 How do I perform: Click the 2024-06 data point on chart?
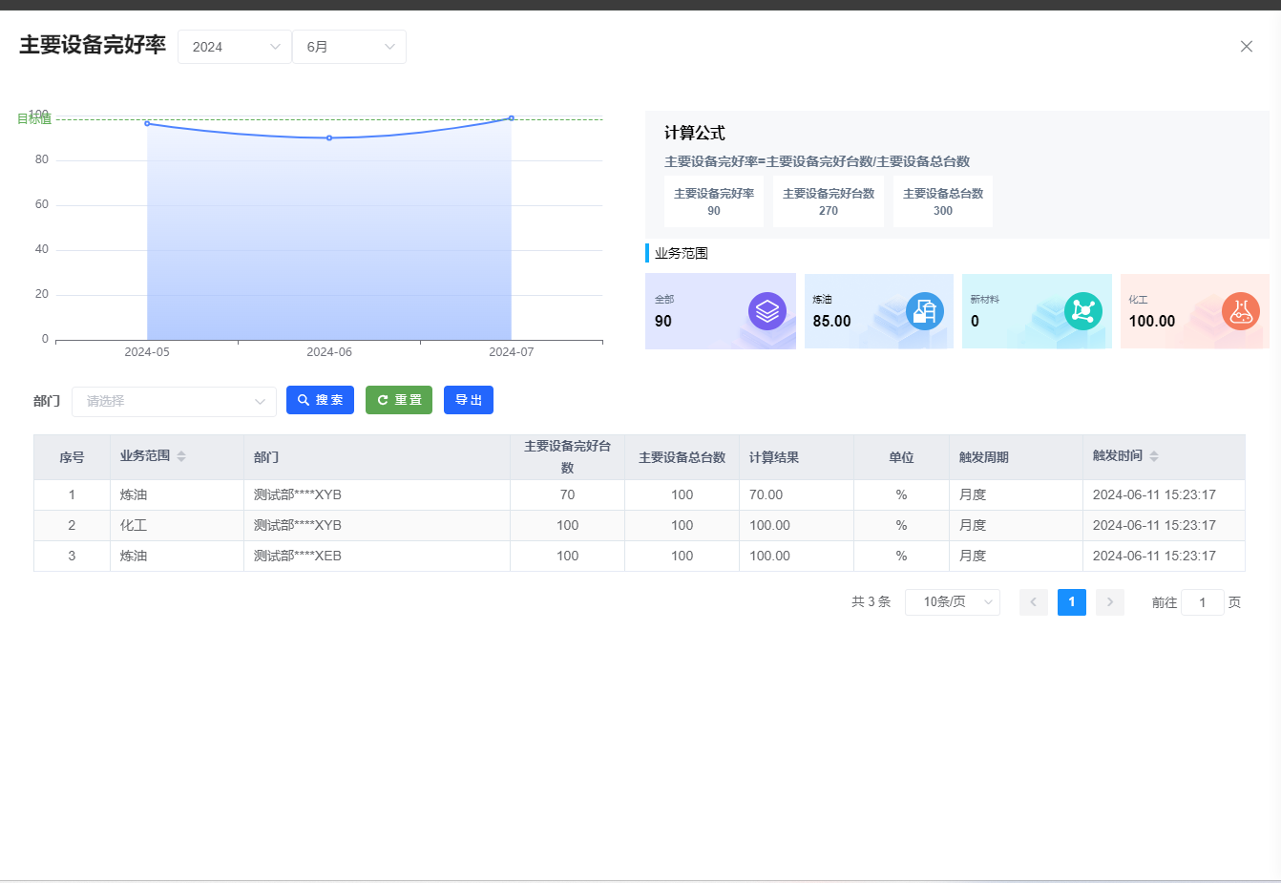pos(329,138)
